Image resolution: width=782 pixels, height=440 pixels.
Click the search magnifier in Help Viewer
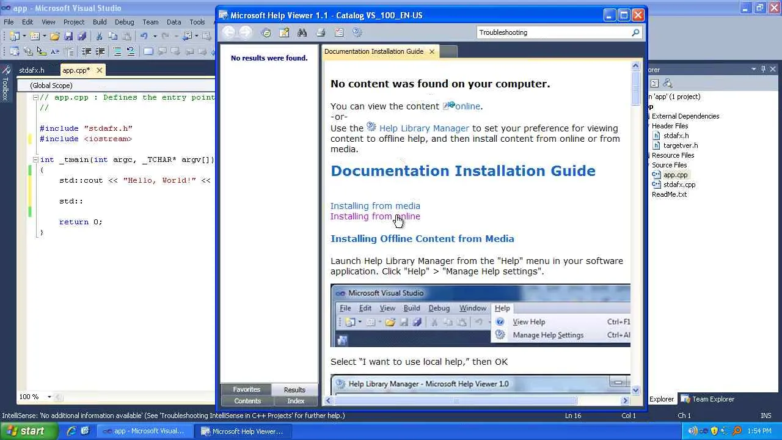636,32
